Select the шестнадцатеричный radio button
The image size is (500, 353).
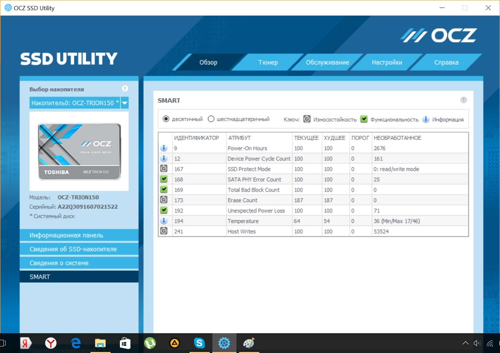pyautogui.click(x=211, y=119)
